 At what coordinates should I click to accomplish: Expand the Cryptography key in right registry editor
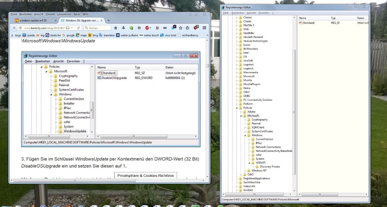pyautogui.click(x=245, y=120)
